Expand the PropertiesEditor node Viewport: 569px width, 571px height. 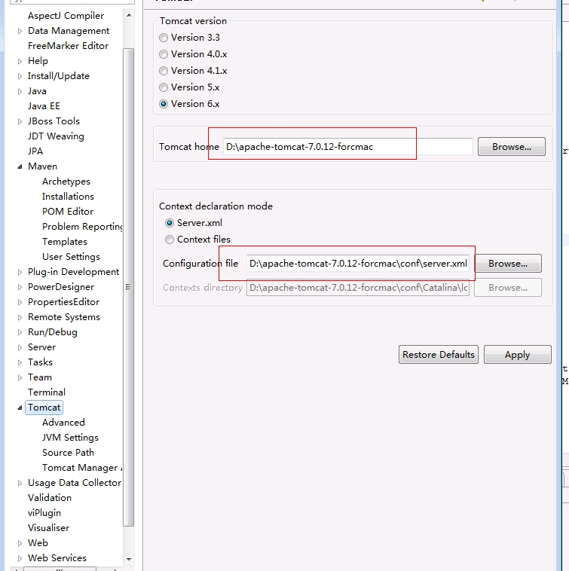[20, 302]
